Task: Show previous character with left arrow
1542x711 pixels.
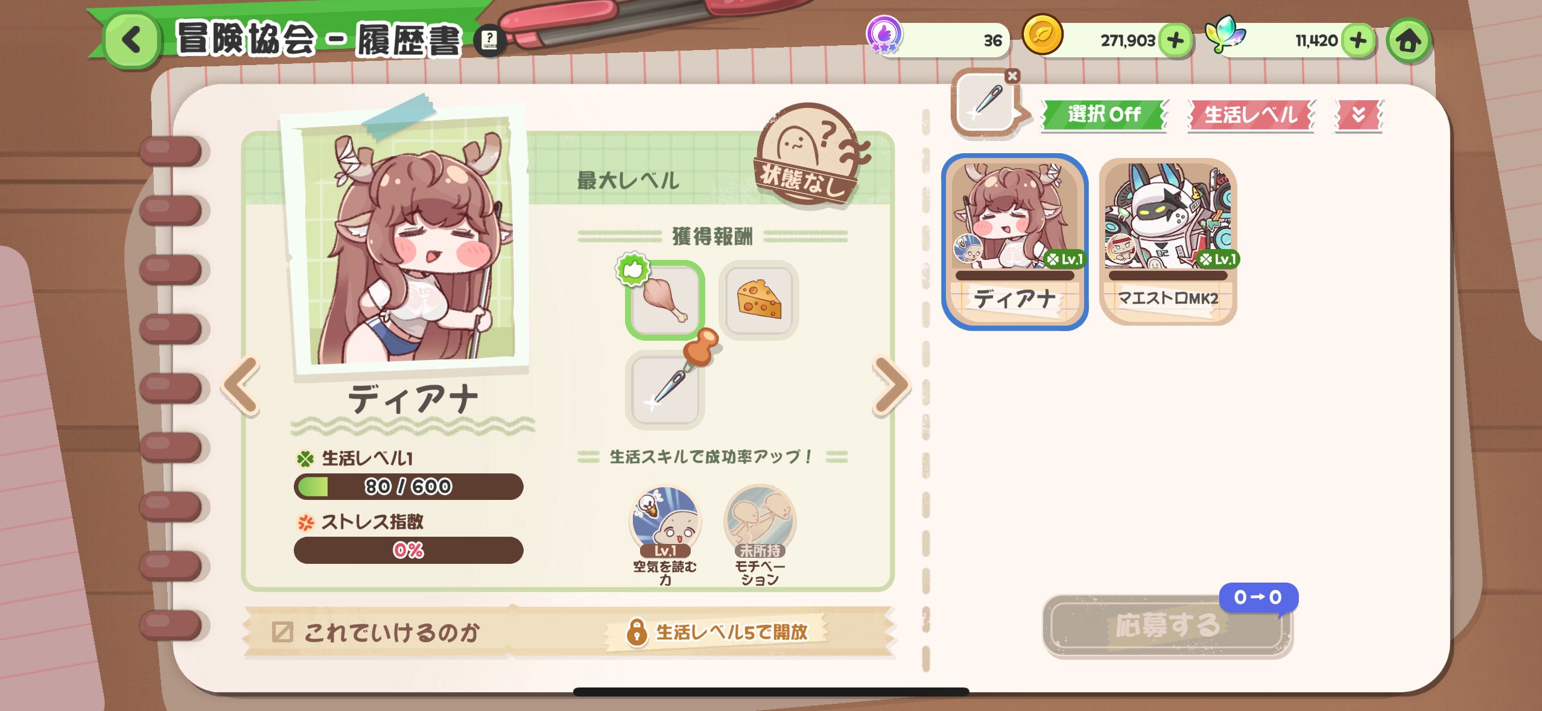Action: click(241, 386)
